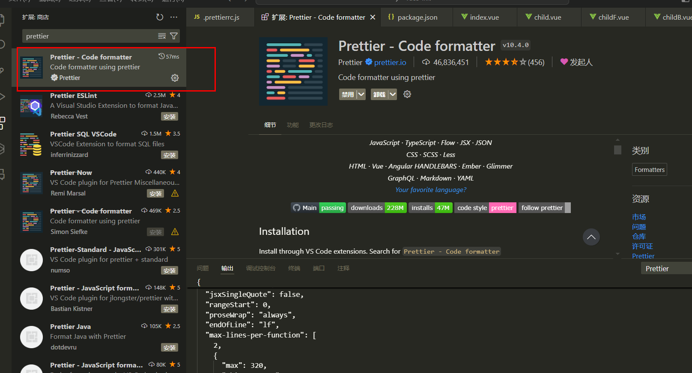
Task: Install the Prettier Now extension
Action: click(155, 193)
